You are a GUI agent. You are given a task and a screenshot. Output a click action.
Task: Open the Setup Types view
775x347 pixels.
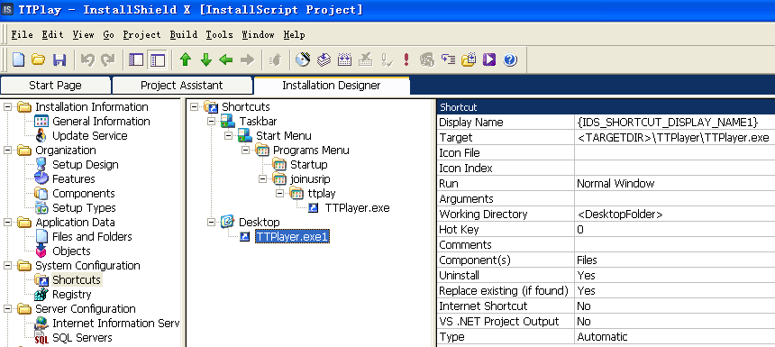(84, 207)
